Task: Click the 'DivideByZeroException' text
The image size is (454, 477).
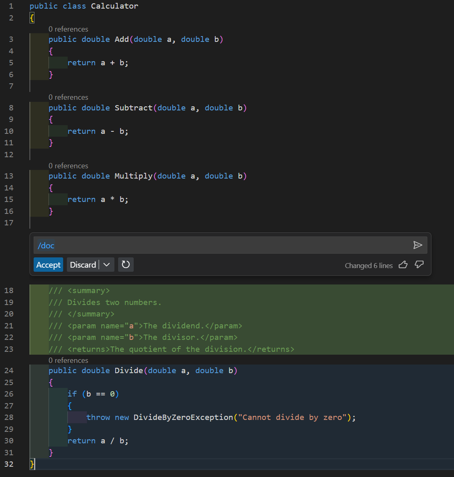Action: coord(183,417)
